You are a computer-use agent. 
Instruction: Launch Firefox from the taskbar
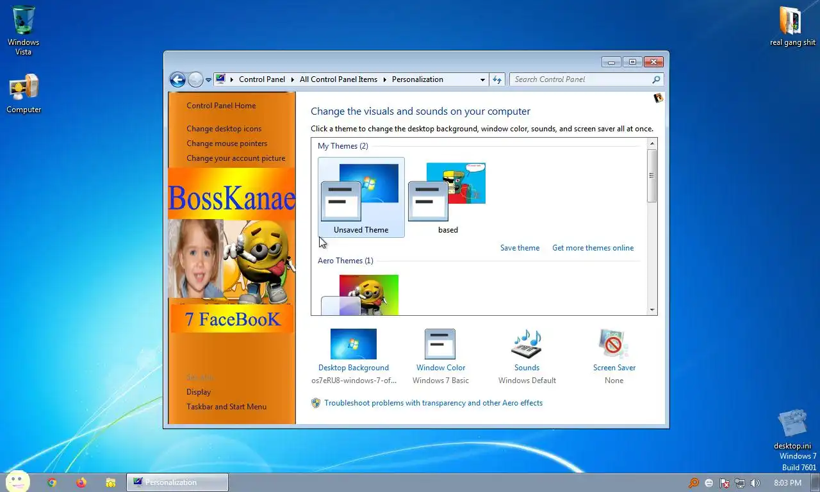pyautogui.click(x=81, y=482)
